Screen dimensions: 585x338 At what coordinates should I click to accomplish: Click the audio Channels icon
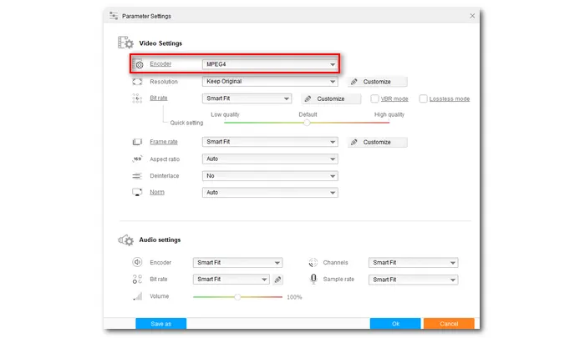pos(314,262)
